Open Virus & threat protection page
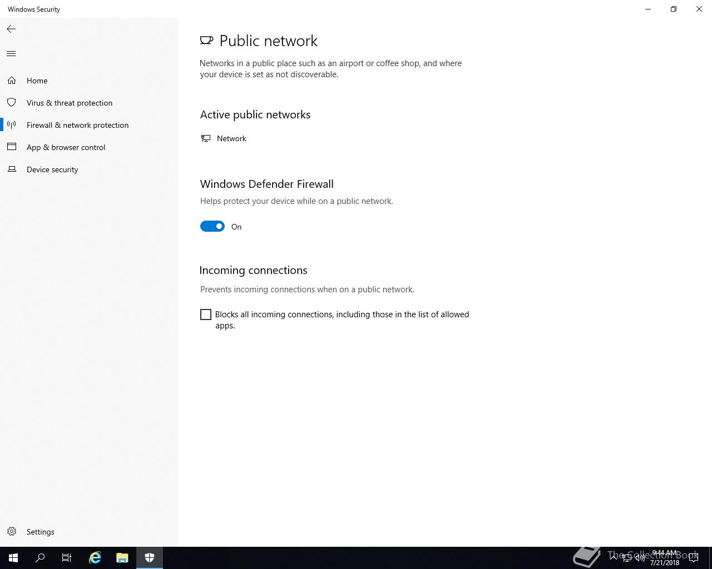 (x=89, y=103)
